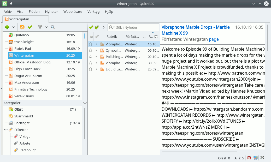
Task: Select the Vera-Visions feed
Action: pyautogui.click(x=45, y=96)
